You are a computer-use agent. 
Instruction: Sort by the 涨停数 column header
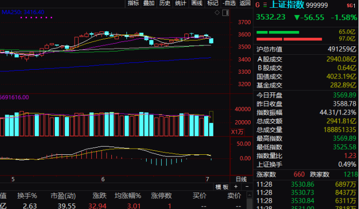(x=162, y=196)
